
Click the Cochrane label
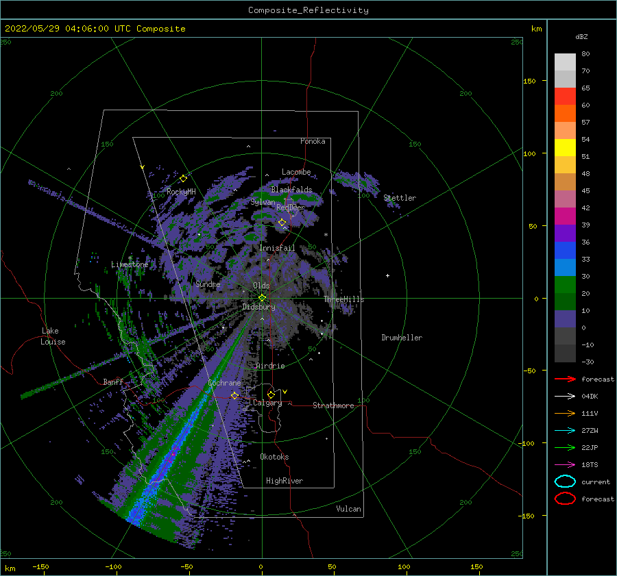224,383
